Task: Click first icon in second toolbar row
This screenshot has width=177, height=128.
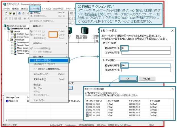Action: click(6, 18)
